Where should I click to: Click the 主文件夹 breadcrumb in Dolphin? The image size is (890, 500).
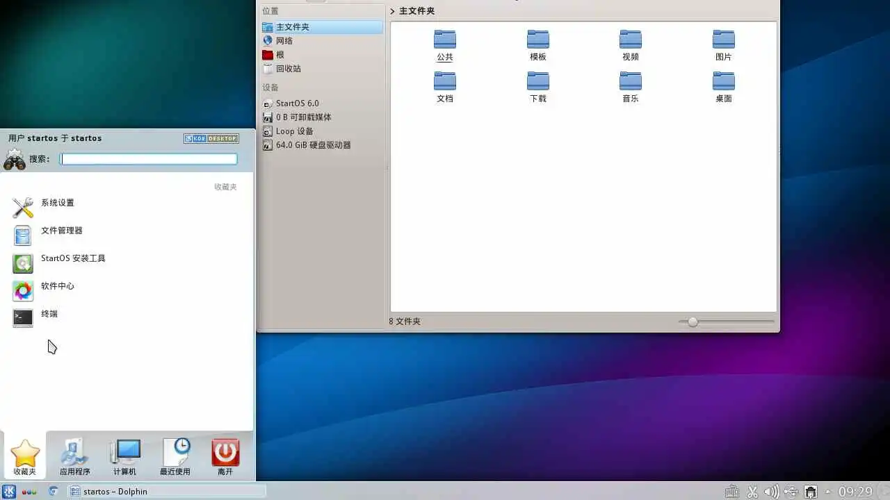point(416,11)
